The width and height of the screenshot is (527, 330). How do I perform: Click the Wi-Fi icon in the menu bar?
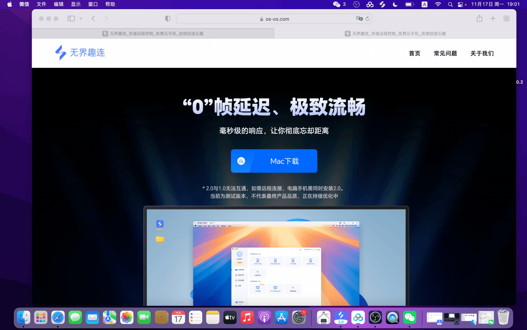click(x=438, y=5)
